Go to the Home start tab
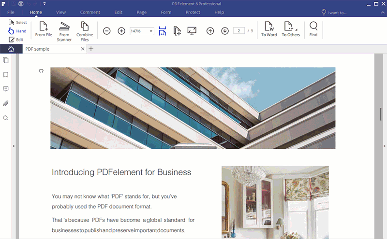This screenshot has height=239, width=387. coord(11,49)
